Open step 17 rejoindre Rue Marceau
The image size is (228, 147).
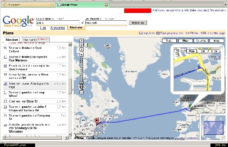[x=35, y=59]
